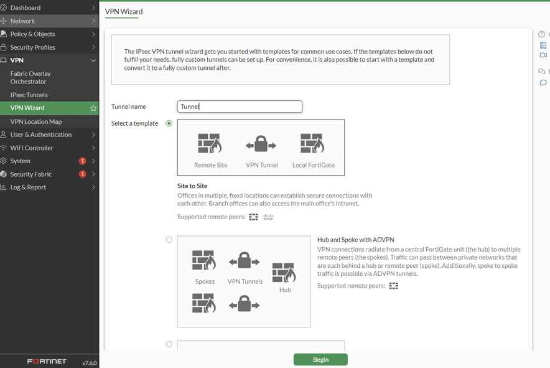Screen dimensions: 550x368
Task: Click the VPN laptop icon in sidebar
Action: point(4,60)
